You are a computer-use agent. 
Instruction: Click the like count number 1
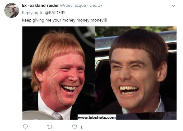click(x=81, y=127)
